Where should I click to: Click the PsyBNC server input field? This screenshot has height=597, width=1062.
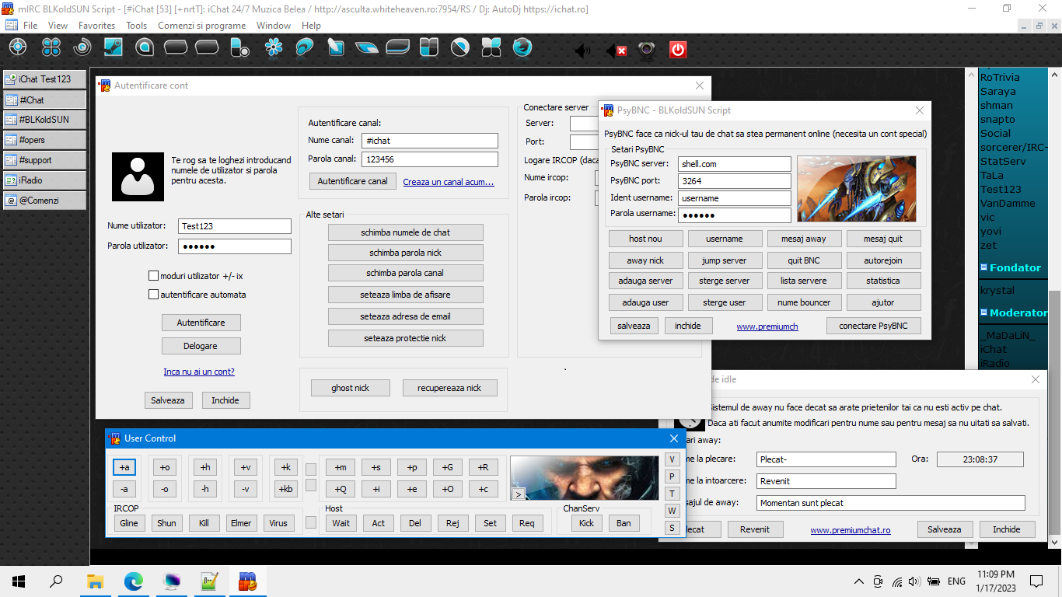(735, 164)
